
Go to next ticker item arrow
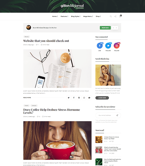coord(117,28)
